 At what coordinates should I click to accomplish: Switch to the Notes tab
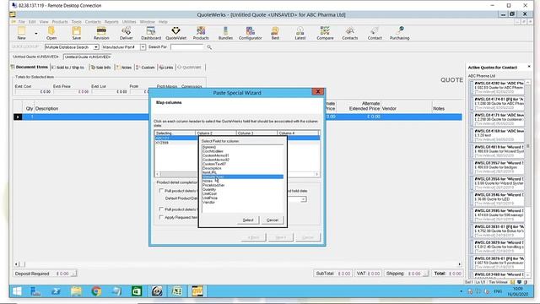tap(124, 68)
